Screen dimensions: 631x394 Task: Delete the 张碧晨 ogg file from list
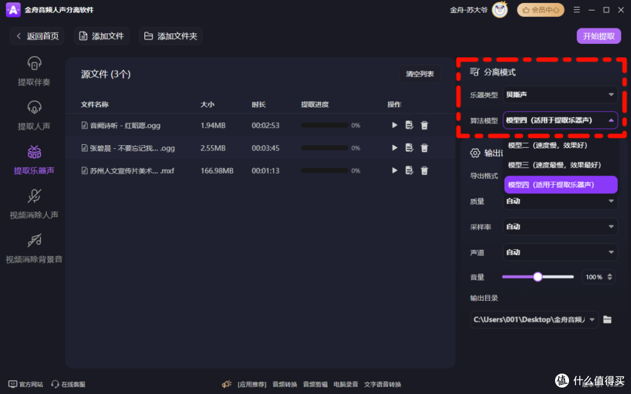point(424,148)
